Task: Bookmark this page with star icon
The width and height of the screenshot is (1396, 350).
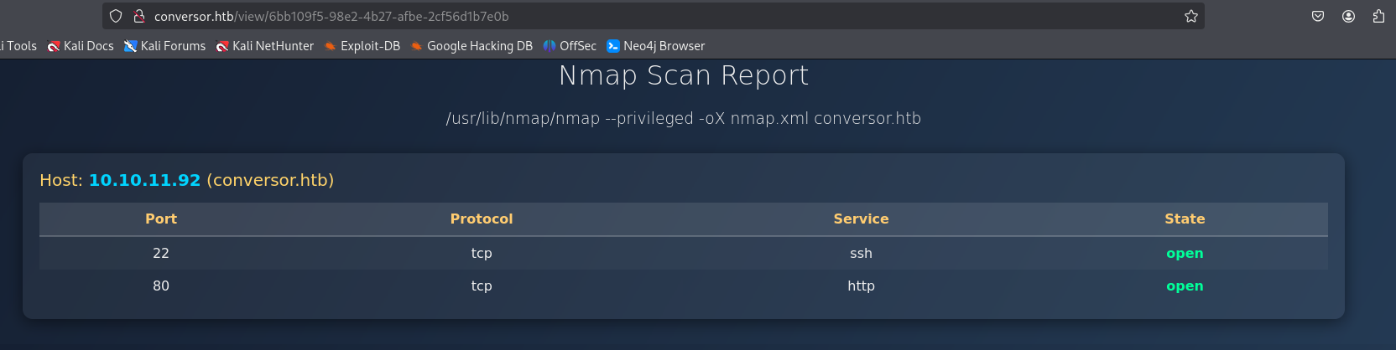Action: coord(1190,16)
